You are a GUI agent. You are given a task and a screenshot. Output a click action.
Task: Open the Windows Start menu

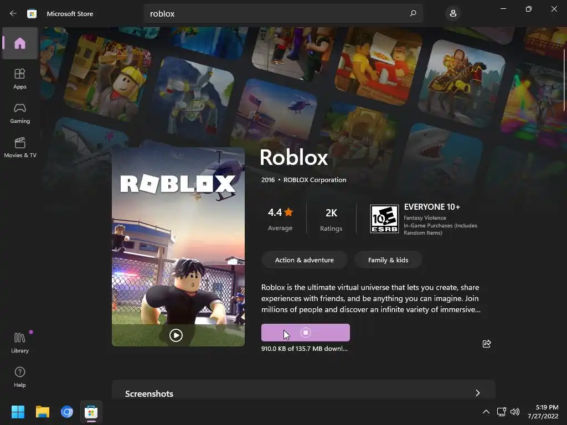pos(18,412)
